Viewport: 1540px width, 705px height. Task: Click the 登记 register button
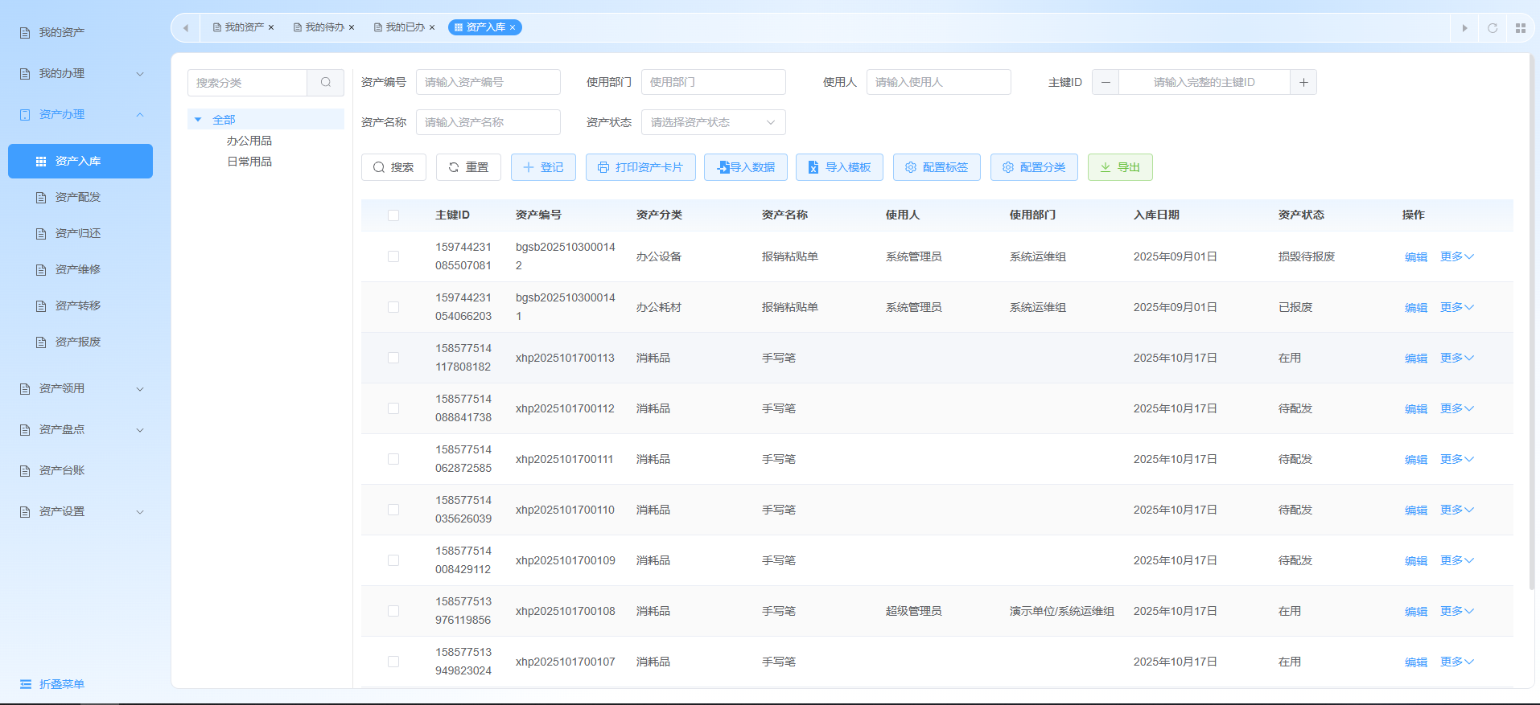coord(543,167)
